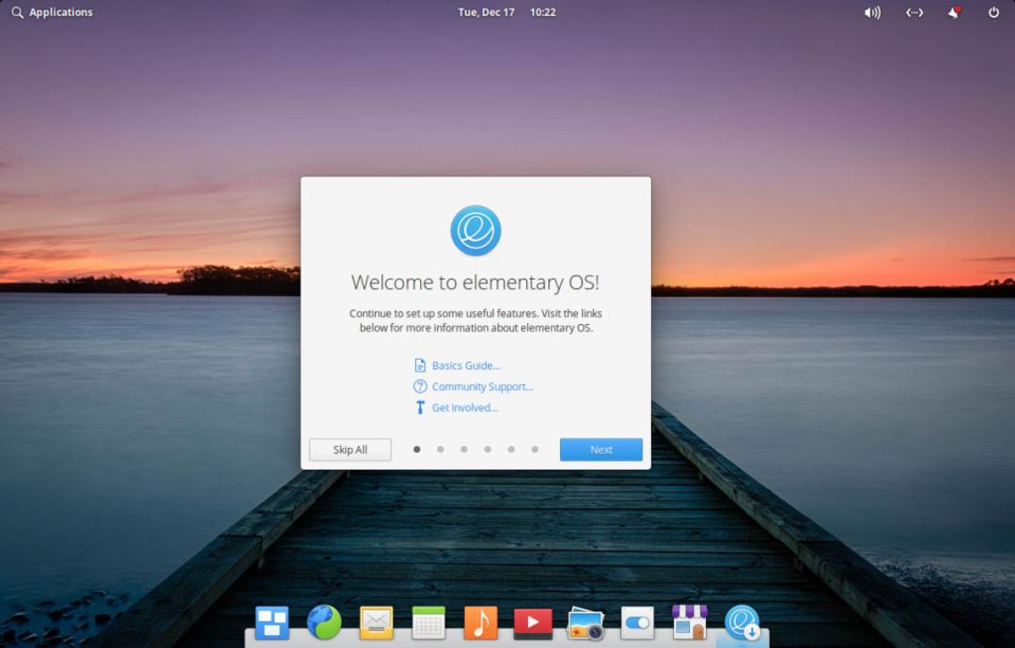
Task: Show notifications from the bell indicator
Action: [954, 12]
